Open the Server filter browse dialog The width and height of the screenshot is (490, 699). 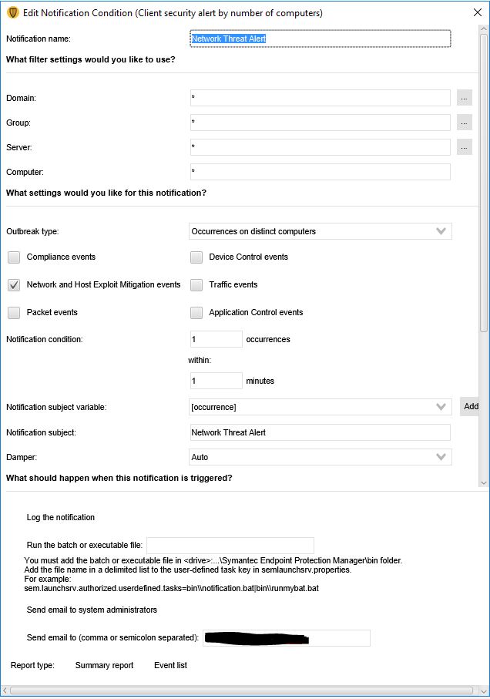[464, 146]
